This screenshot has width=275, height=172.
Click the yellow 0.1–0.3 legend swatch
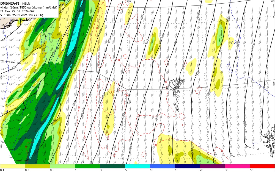(x=12, y=166)
